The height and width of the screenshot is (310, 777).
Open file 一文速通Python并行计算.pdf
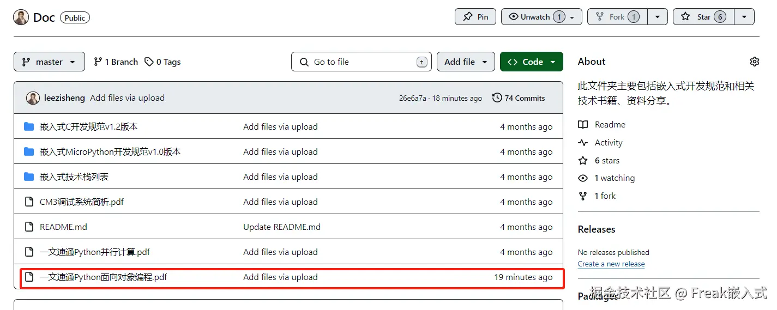tap(95, 252)
